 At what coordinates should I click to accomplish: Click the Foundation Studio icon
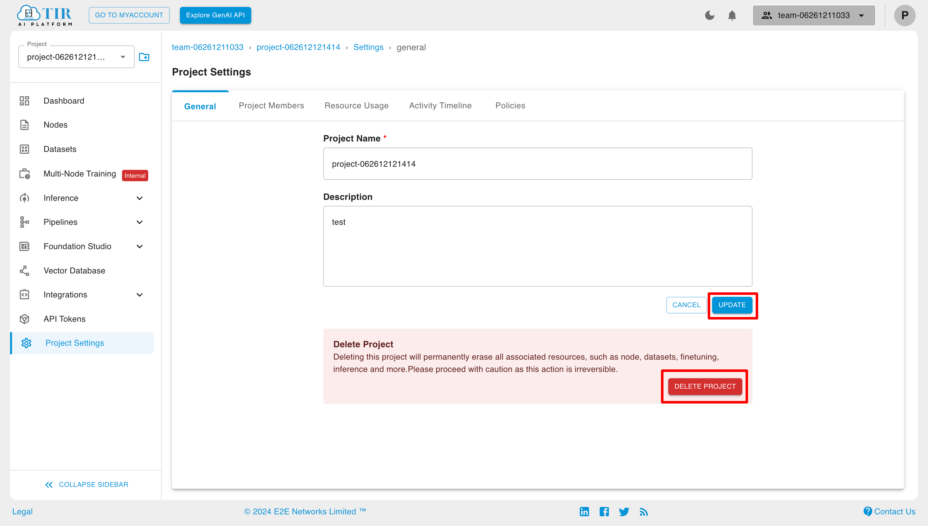click(24, 246)
